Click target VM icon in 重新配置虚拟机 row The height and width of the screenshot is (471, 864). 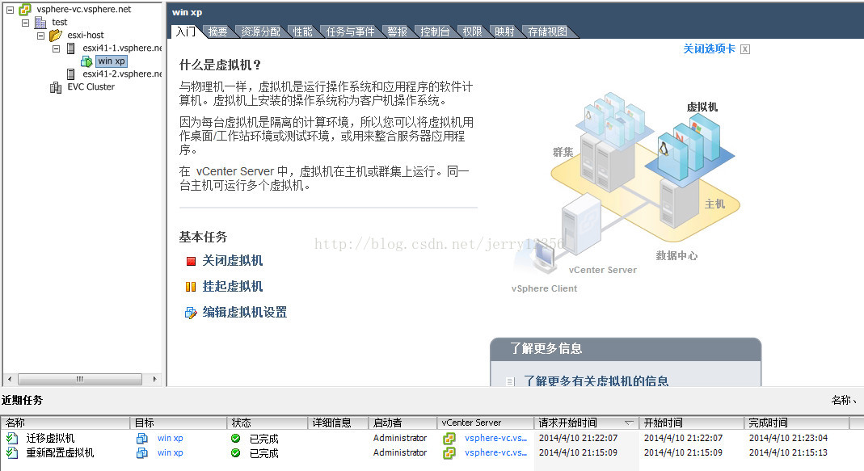[142, 452]
